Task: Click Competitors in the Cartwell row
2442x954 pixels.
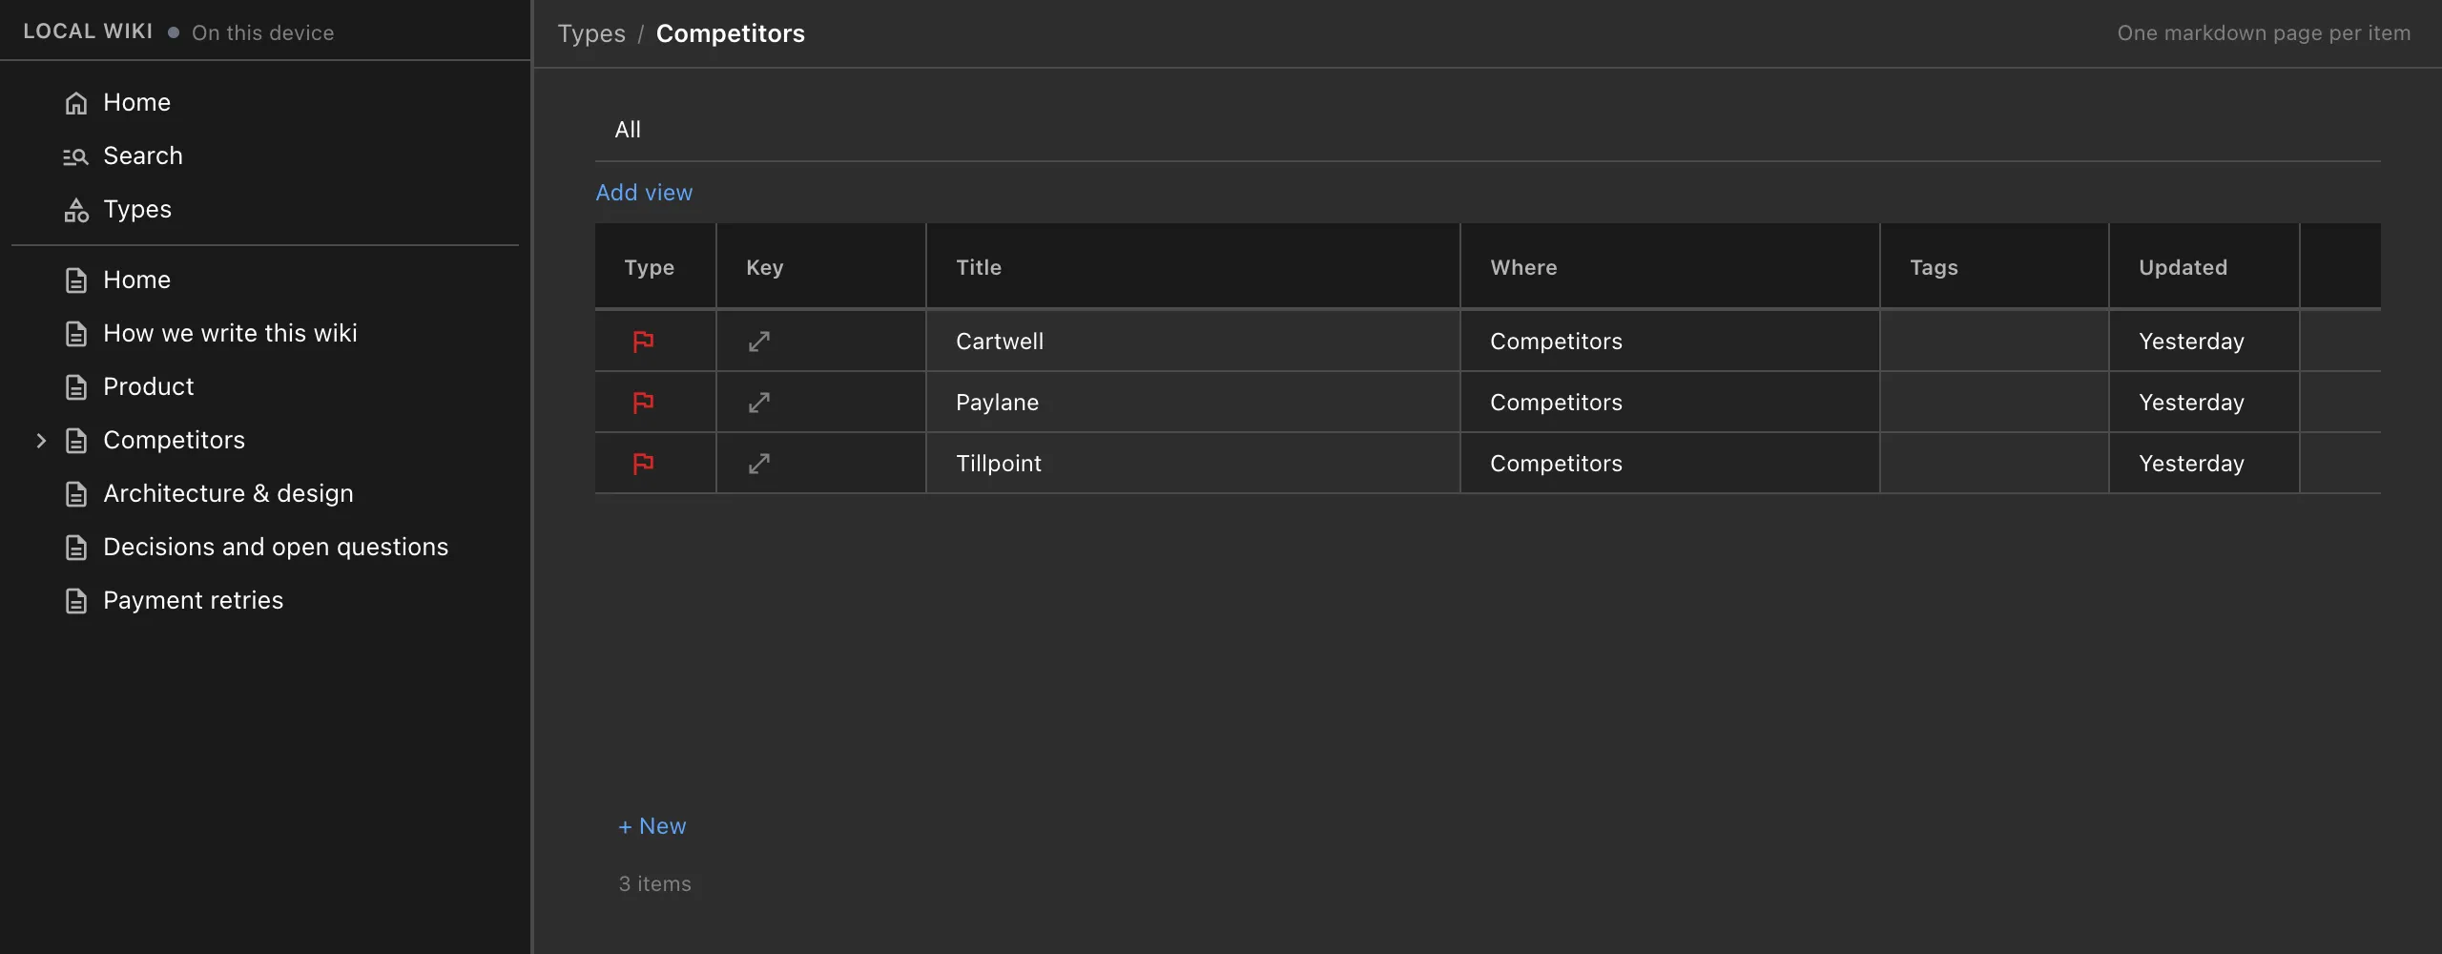Action: [1556, 342]
